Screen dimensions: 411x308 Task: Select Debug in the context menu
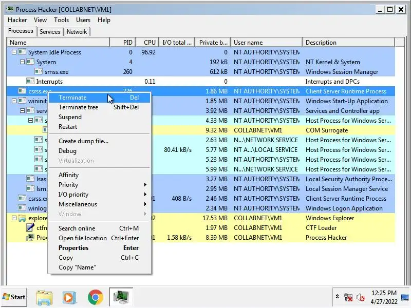99,151
